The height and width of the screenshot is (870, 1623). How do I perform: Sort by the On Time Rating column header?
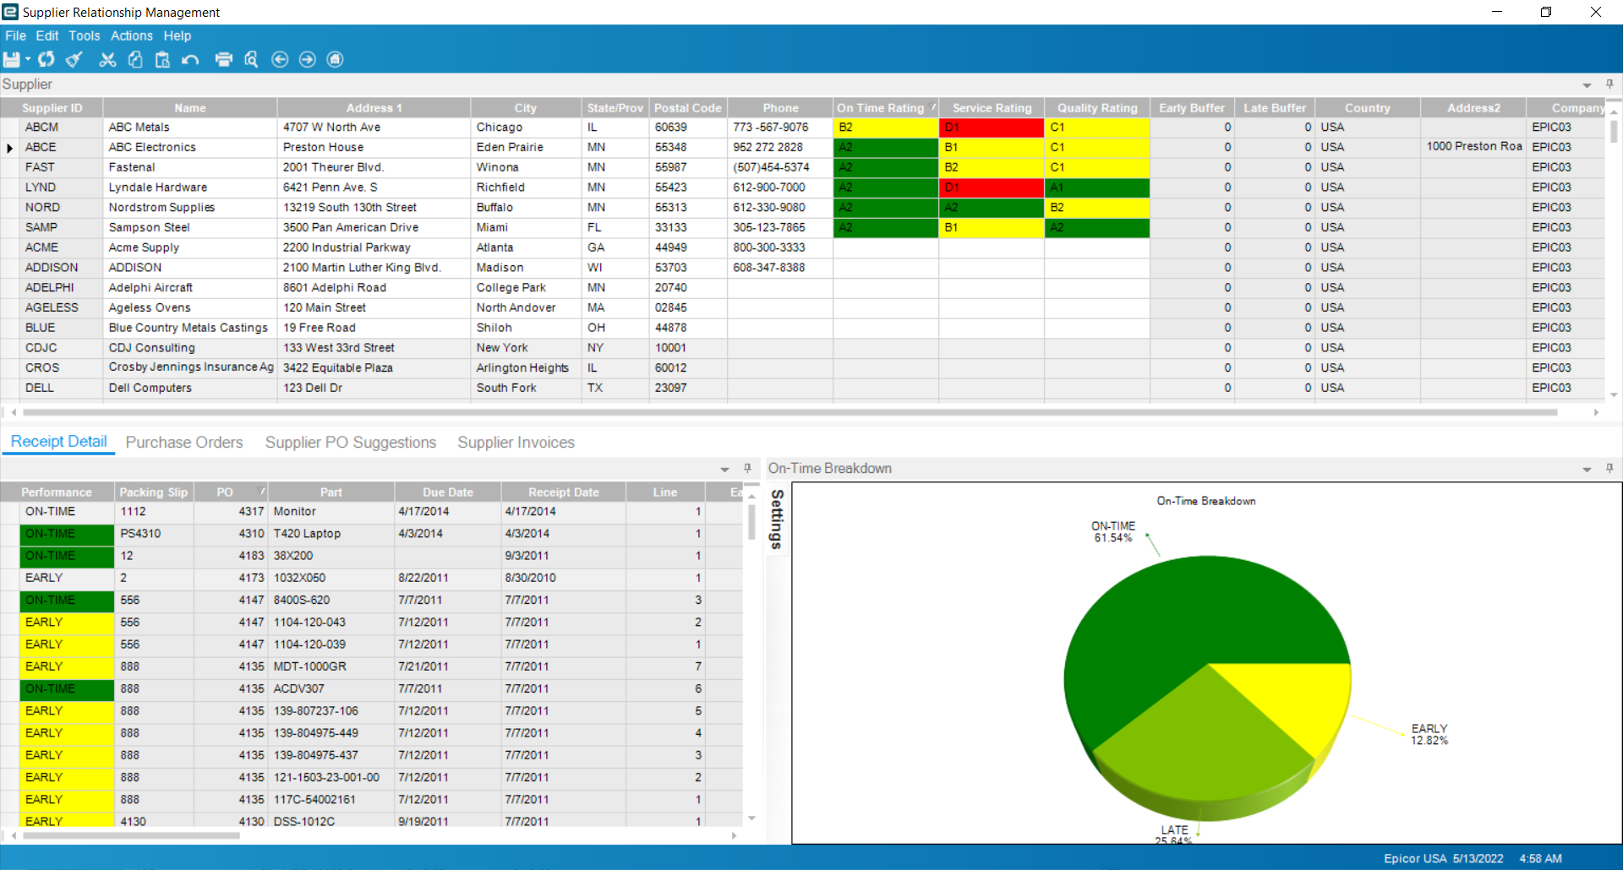880,108
